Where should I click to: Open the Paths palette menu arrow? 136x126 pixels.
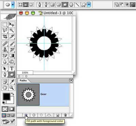pos(71,80)
